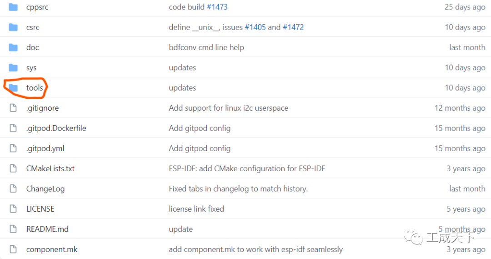491x259 pixels.
Task: Open issue #1472 link
Action: pyautogui.click(x=293, y=27)
